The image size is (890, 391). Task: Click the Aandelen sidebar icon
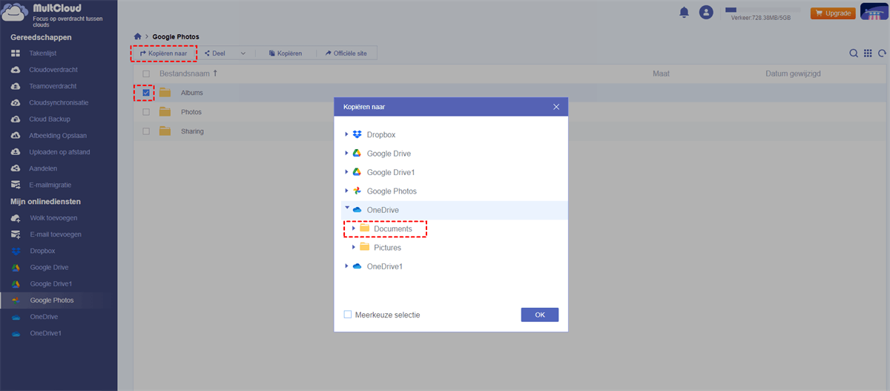15,168
